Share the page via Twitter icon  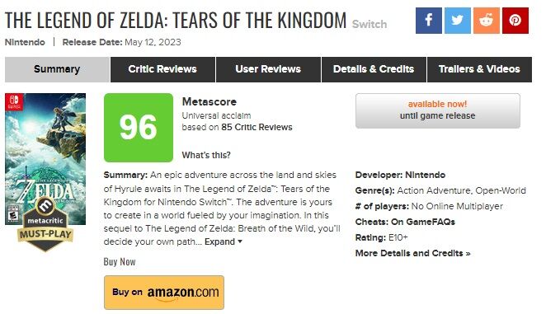click(x=458, y=21)
